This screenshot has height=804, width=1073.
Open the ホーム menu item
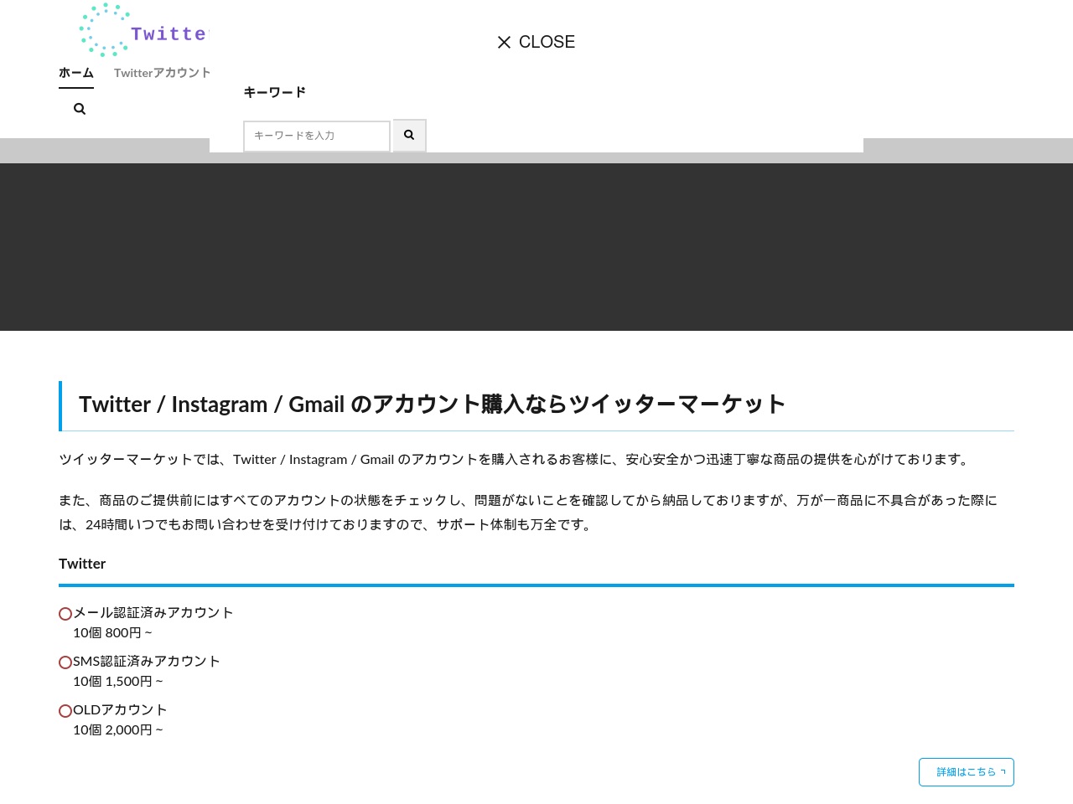coord(76,73)
